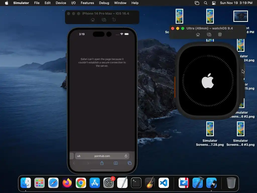Take a screenshot in iPhone simulator toolbar

coord(104,20)
